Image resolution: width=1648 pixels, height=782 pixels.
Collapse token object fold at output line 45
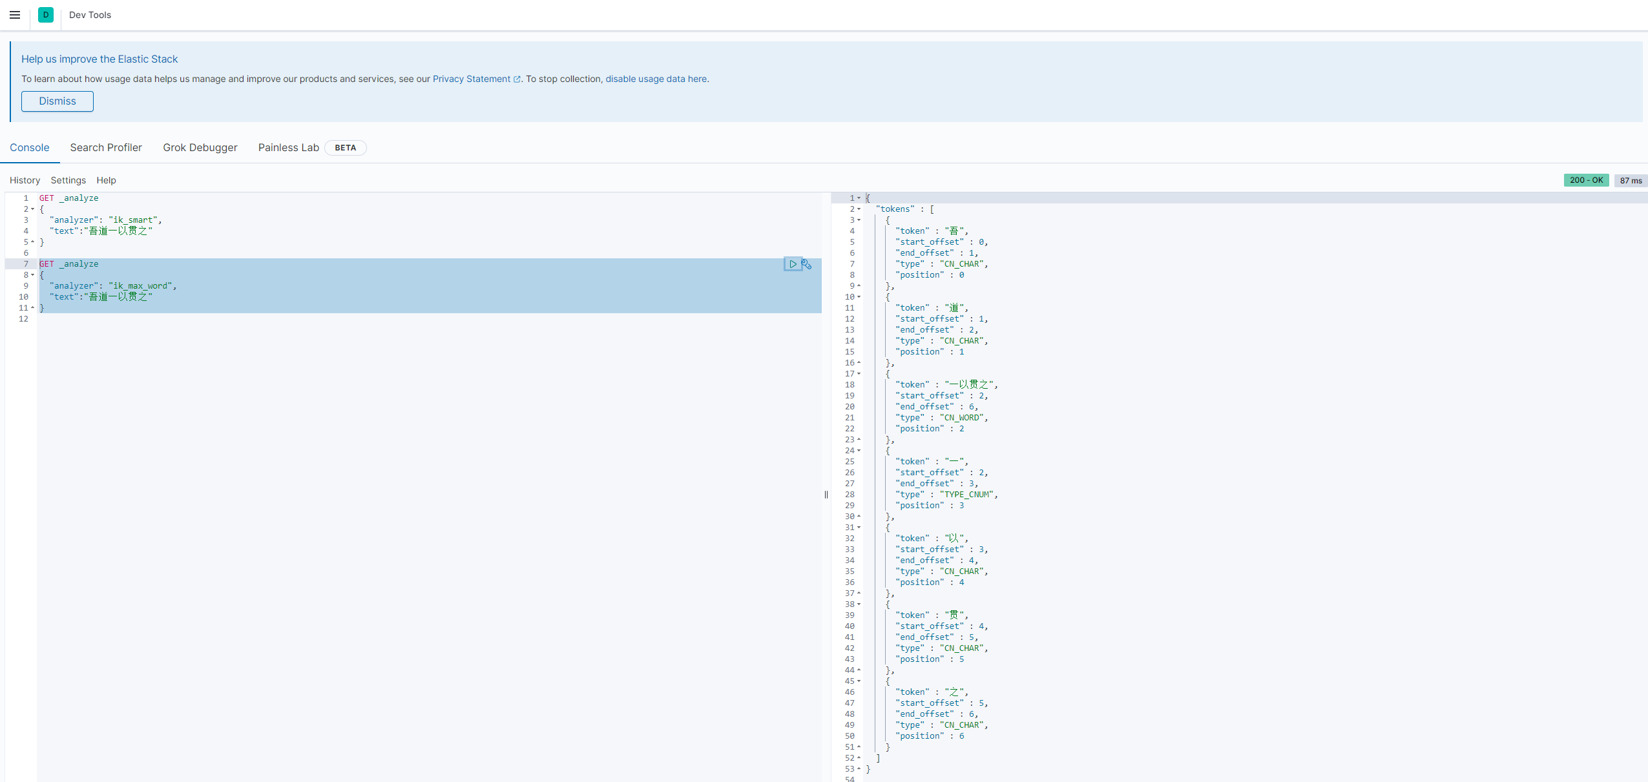pos(859,681)
